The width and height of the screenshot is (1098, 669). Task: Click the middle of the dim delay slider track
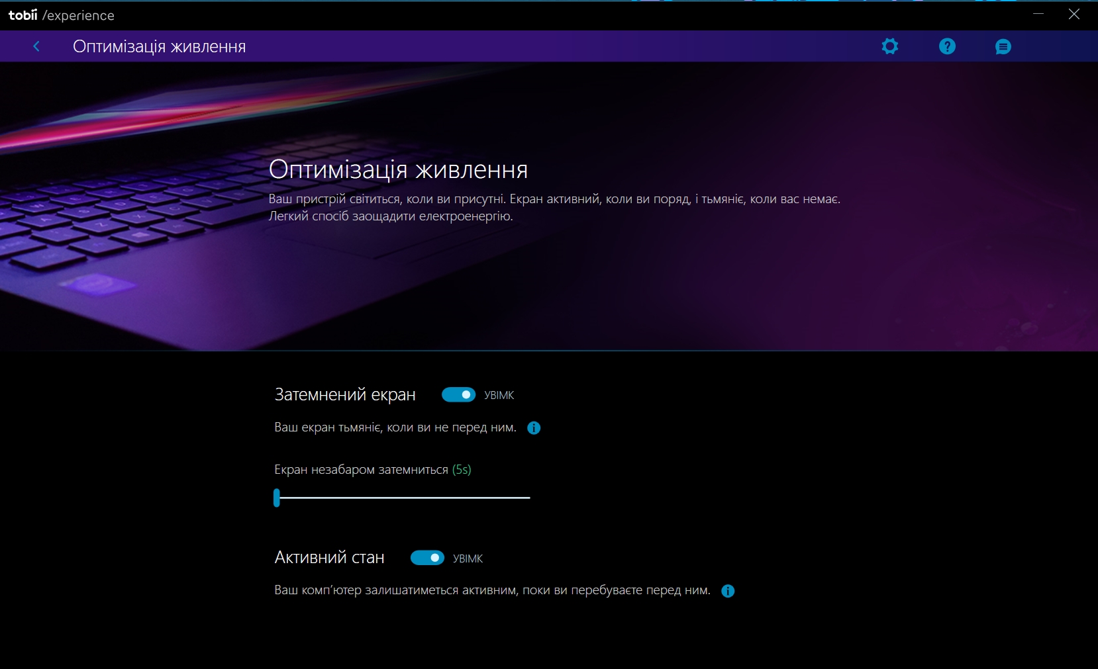(x=403, y=498)
